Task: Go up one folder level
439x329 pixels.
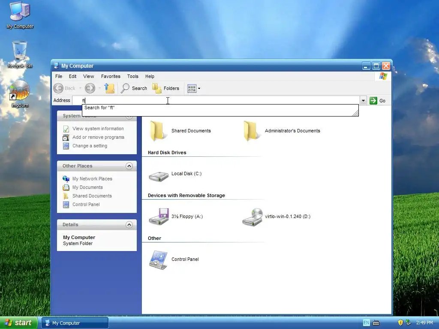Action: [x=109, y=88]
